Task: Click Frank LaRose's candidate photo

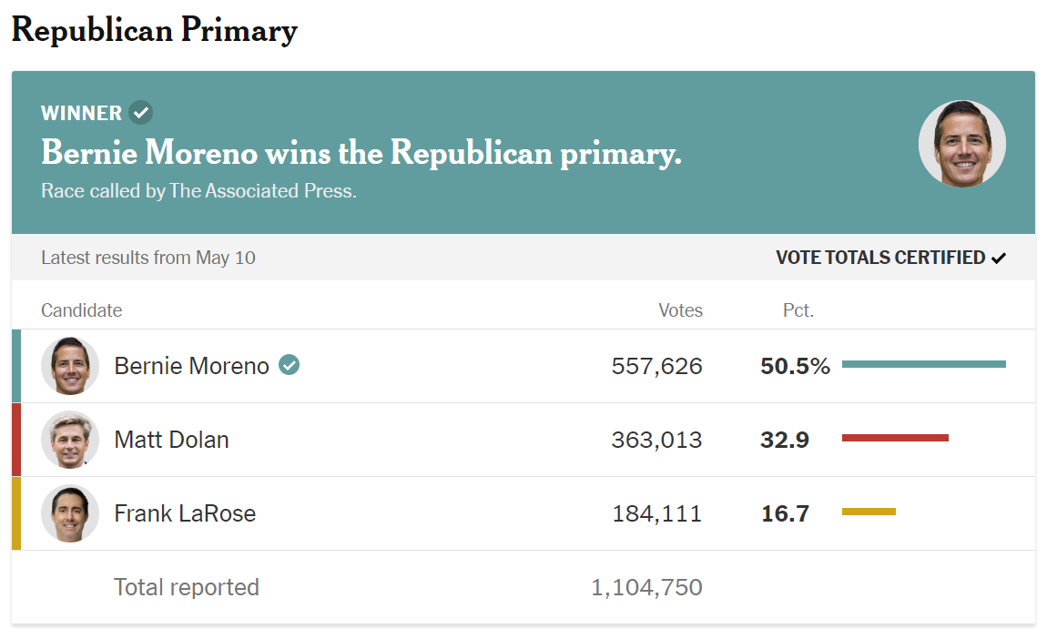Action: (70, 513)
